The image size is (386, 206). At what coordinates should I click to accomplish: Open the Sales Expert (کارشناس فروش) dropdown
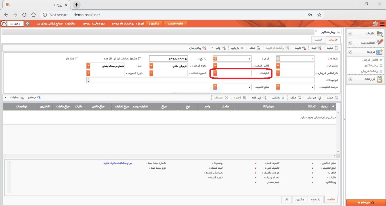point(278,73)
